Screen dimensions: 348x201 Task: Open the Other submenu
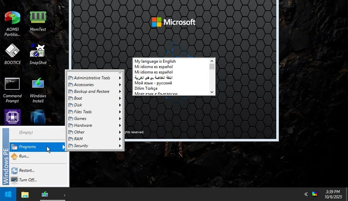pyautogui.click(x=95, y=132)
